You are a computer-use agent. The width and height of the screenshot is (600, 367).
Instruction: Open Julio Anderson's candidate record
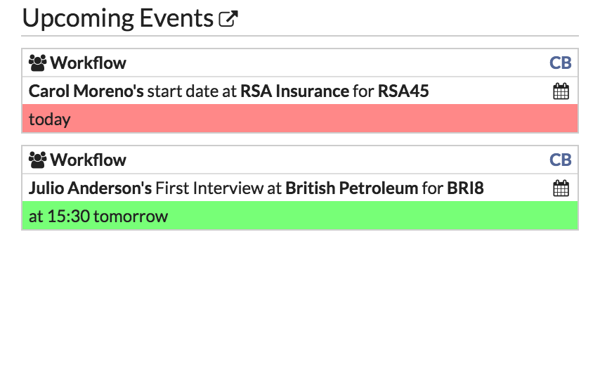click(91, 188)
